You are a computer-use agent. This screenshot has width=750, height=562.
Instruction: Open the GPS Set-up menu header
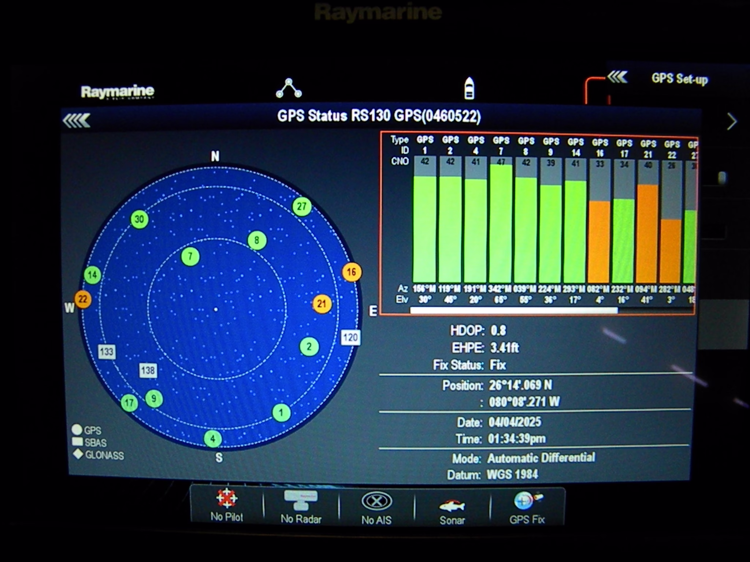click(679, 79)
